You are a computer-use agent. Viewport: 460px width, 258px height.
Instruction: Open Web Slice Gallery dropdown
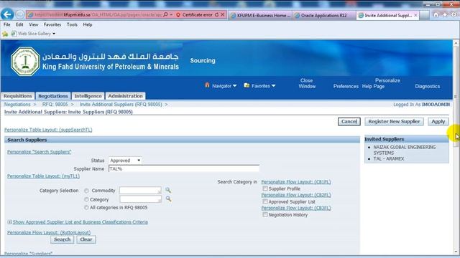pyautogui.click(x=54, y=34)
